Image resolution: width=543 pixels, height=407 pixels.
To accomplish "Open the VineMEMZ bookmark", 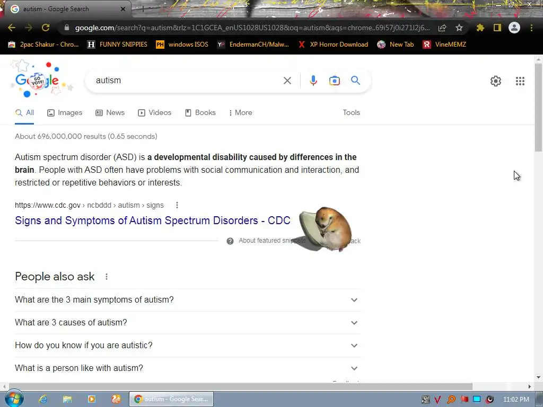I will 444,45.
